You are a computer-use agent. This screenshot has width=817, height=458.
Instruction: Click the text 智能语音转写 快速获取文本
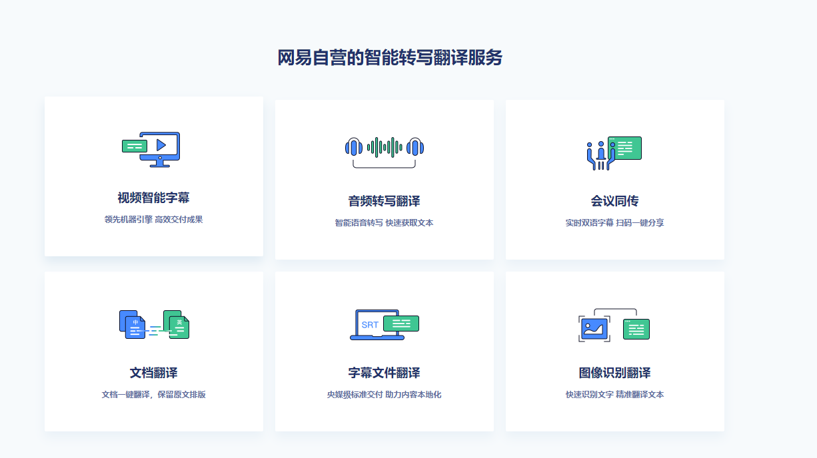pos(385,223)
